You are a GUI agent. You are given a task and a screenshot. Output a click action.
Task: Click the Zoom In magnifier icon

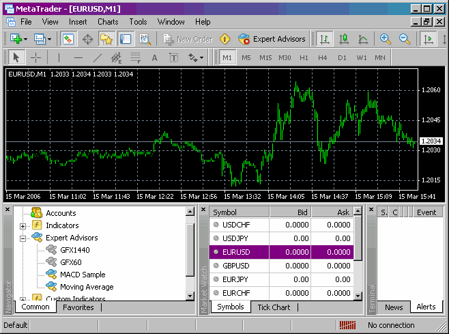[385, 39]
